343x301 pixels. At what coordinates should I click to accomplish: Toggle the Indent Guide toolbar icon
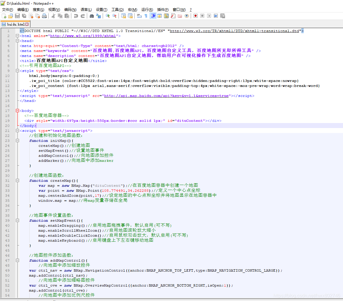coord(153,16)
